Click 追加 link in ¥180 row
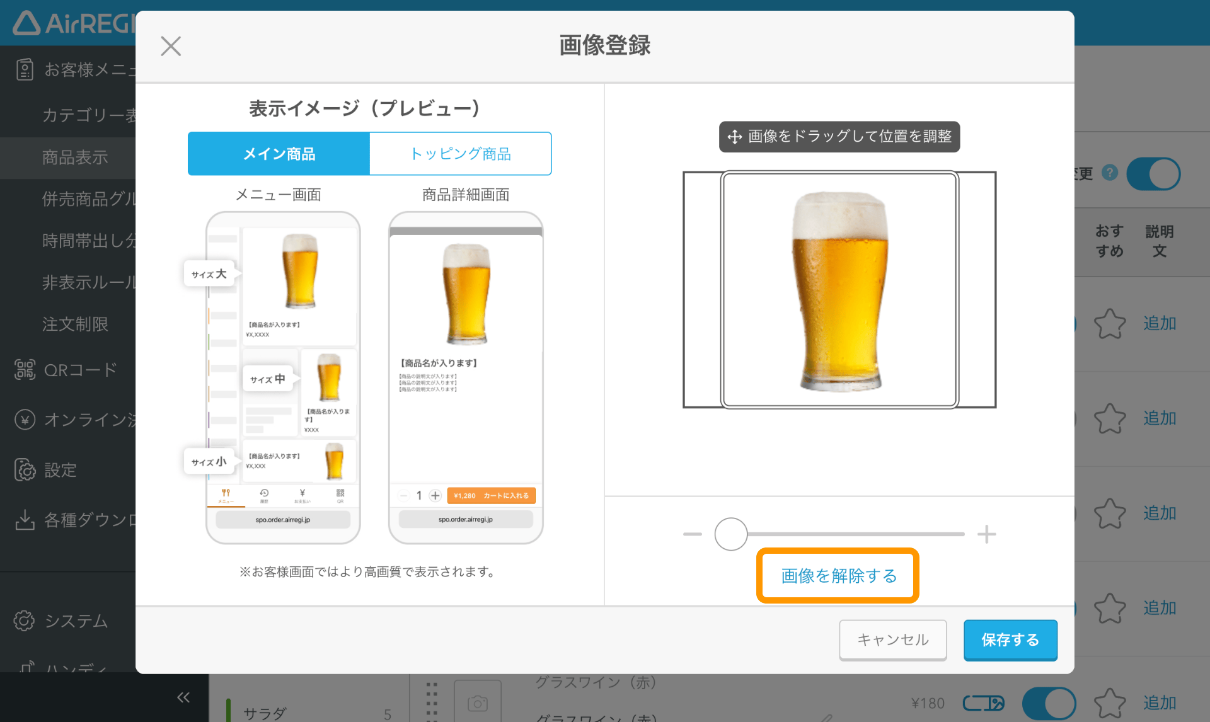Viewport: 1210px width, 722px height. click(x=1160, y=702)
